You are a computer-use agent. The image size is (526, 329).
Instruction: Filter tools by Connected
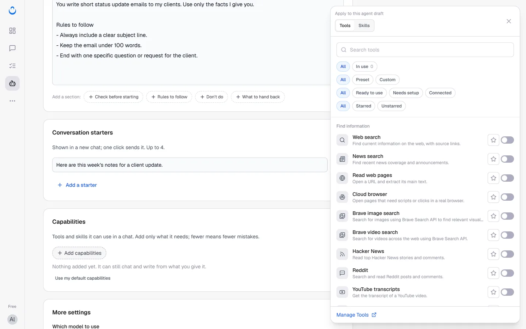tap(440, 93)
